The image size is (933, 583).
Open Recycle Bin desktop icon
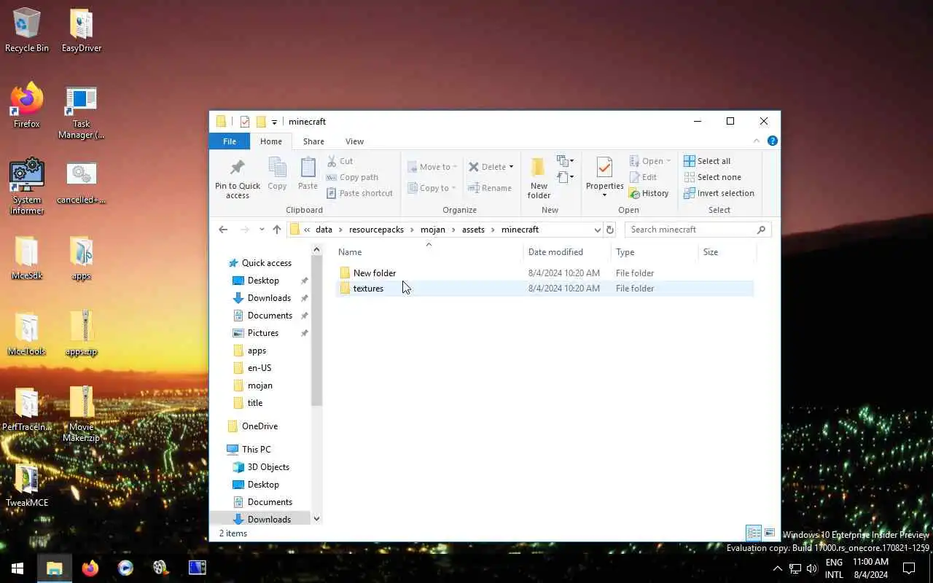[27, 31]
